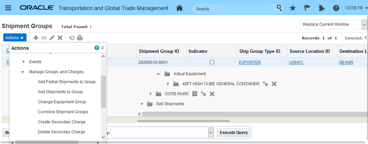Choose Add Shipments to Group action
This screenshot has width=368, height=144.
(x=60, y=92)
